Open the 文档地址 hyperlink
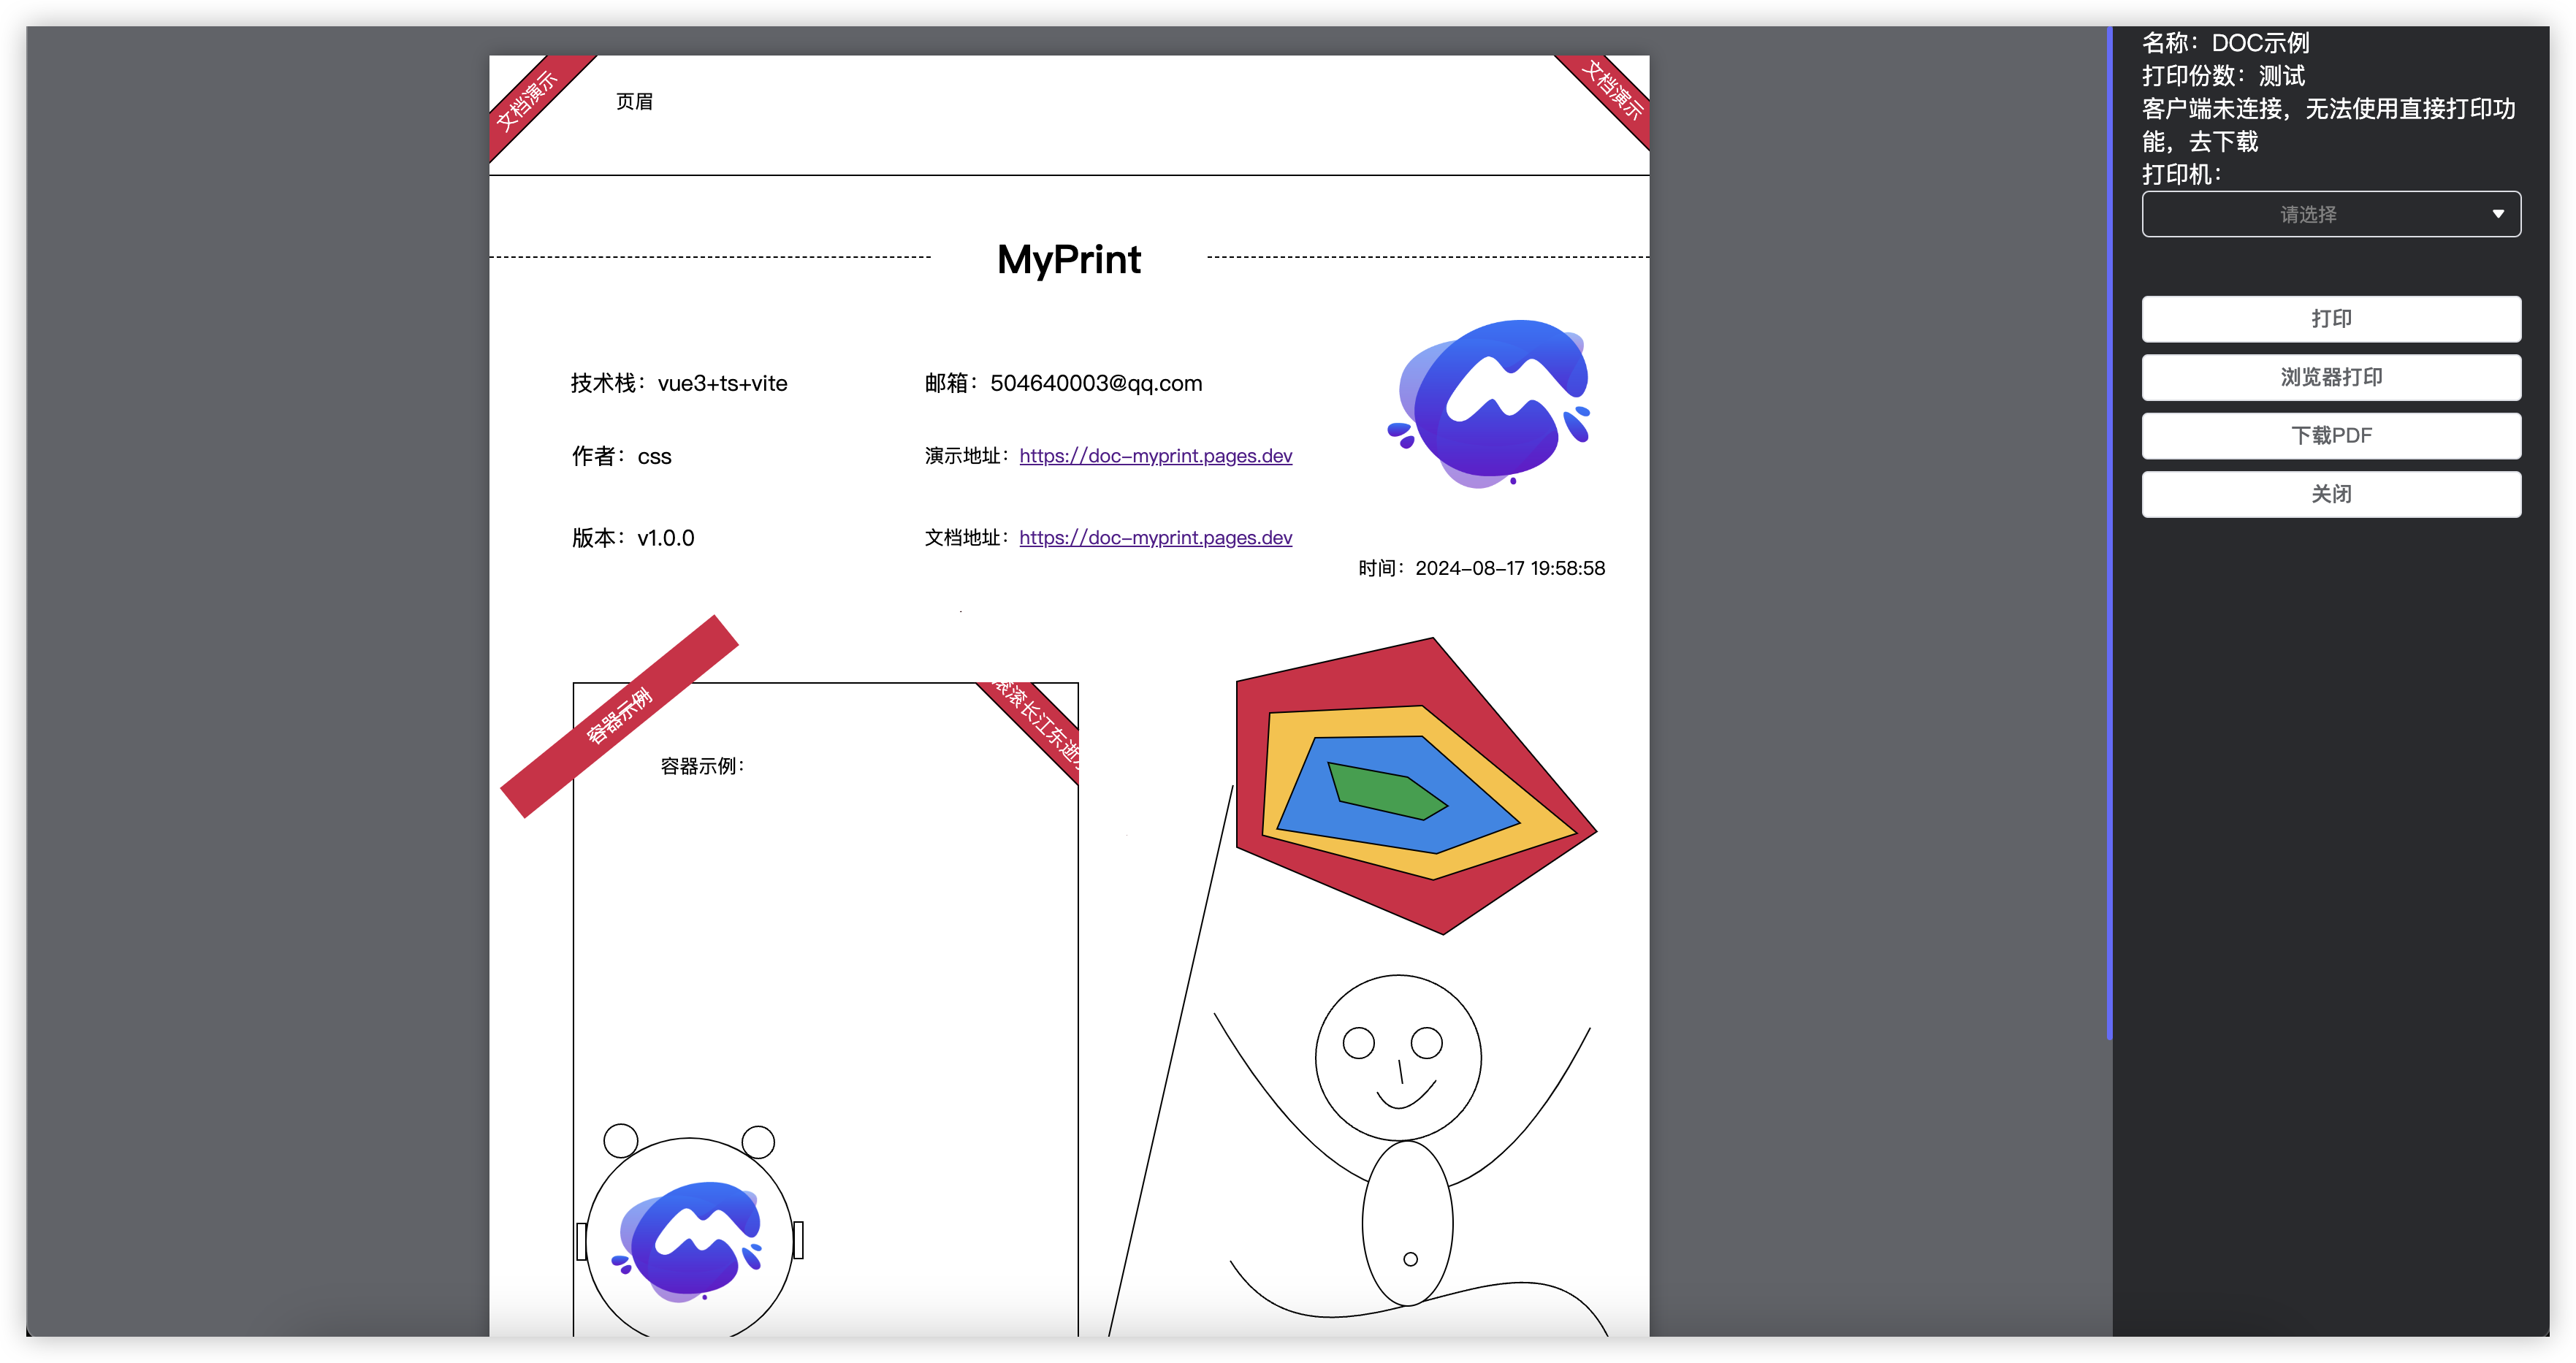The image size is (2576, 1363). tap(1155, 538)
